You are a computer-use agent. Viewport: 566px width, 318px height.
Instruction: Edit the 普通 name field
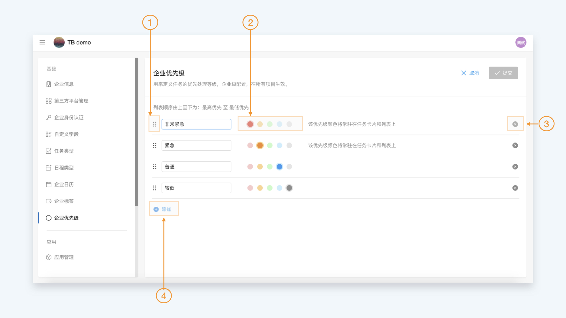[196, 167]
